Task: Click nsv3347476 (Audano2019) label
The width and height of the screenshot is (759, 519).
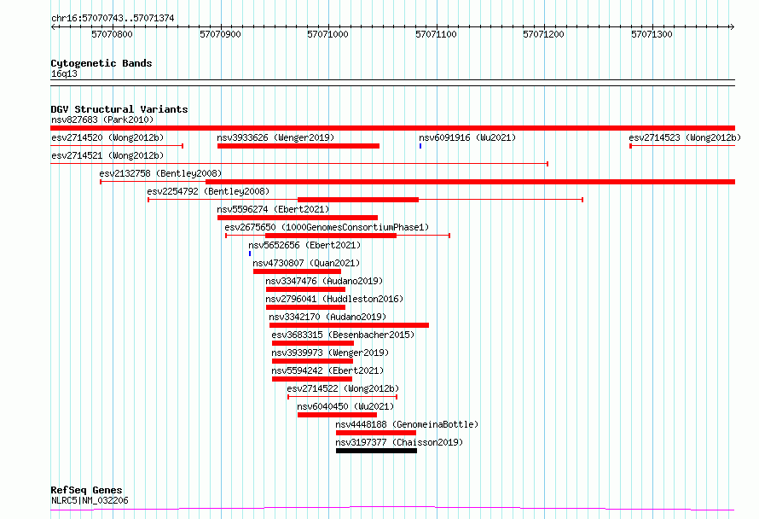Action: click(324, 281)
